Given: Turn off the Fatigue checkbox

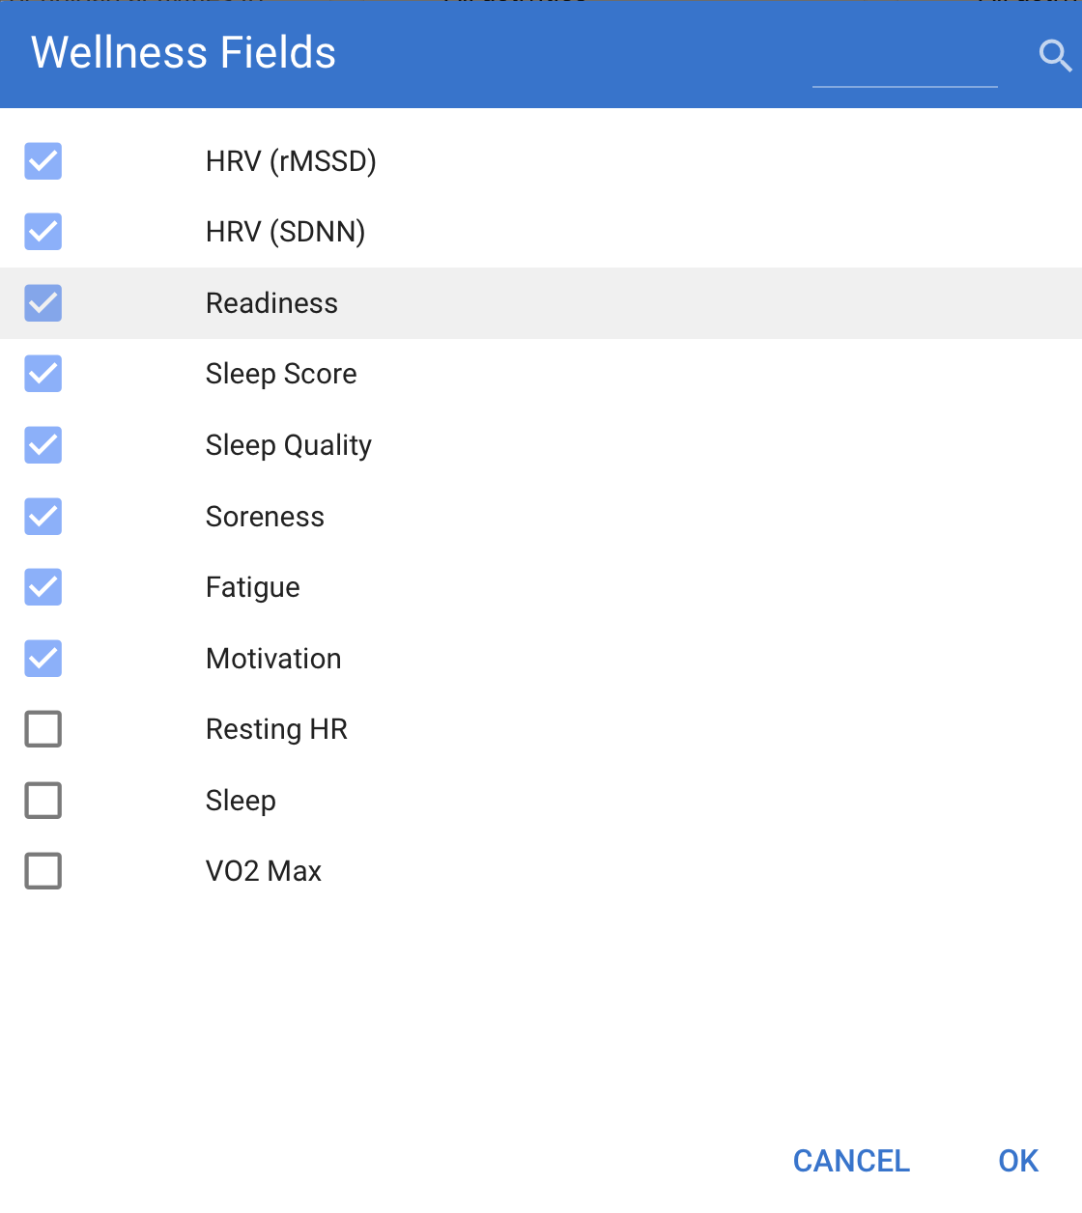Looking at the screenshot, I should point(43,587).
